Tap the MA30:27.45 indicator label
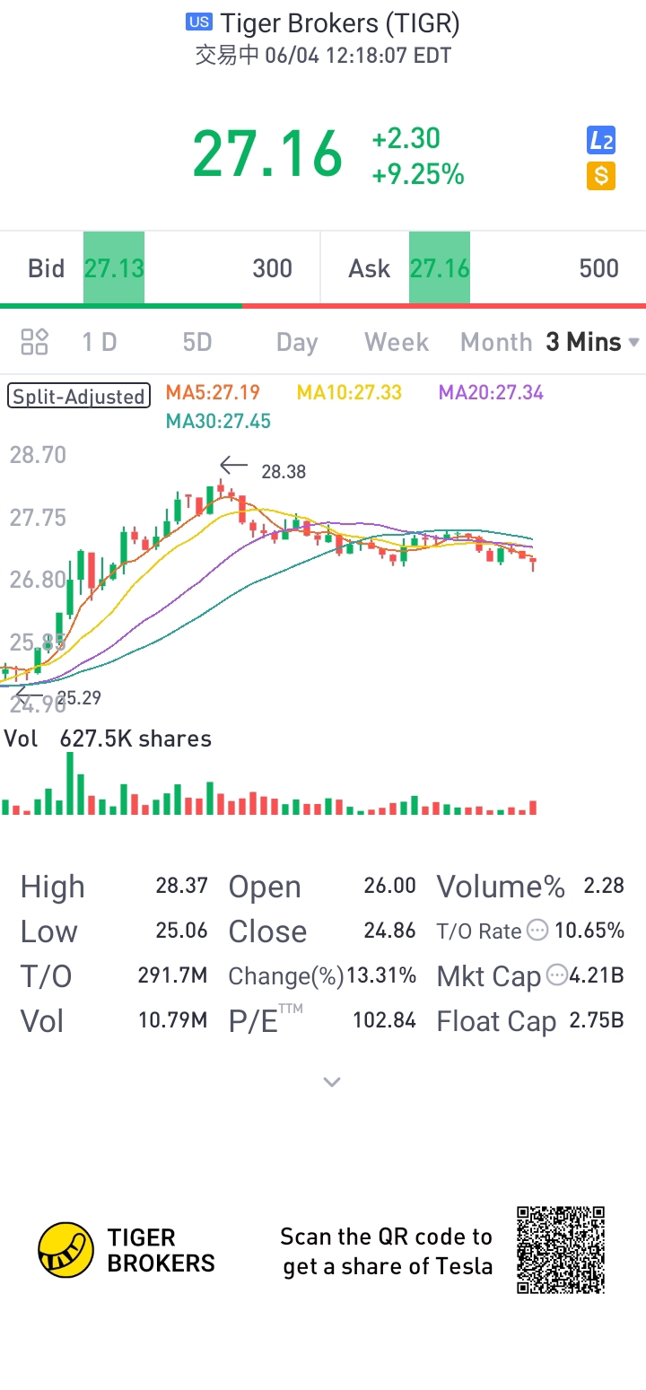This screenshot has width=646, height=1390. 218,421
